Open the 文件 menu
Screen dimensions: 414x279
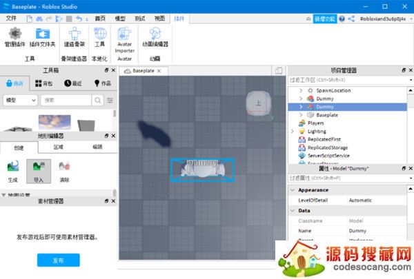pos(11,19)
